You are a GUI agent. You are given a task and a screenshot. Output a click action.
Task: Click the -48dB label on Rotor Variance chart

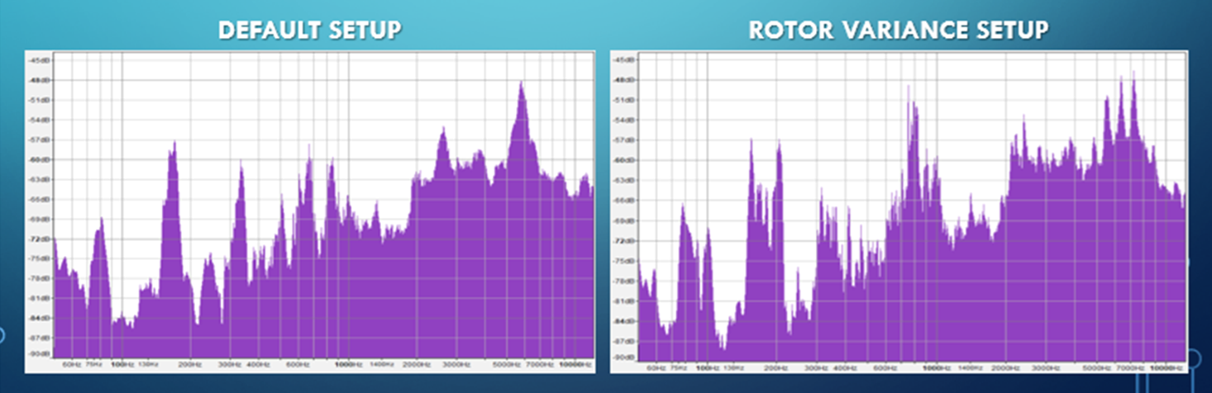click(x=626, y=80)
